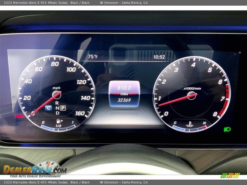Click the mph label on speedometer

(x=56, y=88)
